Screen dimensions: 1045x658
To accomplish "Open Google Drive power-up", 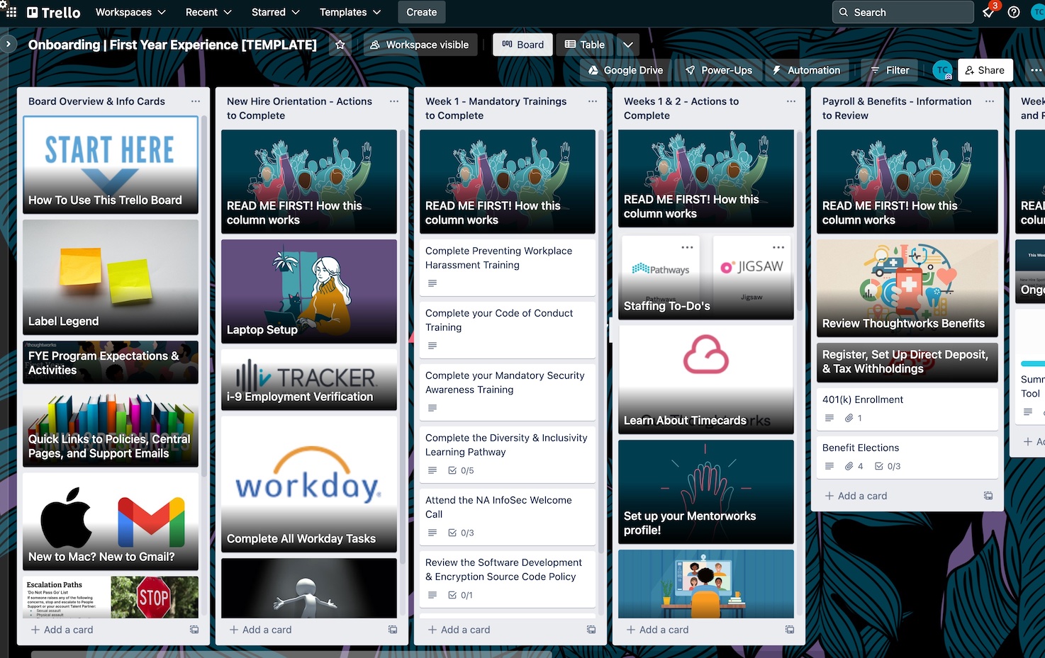I will [x=625, y=70].
